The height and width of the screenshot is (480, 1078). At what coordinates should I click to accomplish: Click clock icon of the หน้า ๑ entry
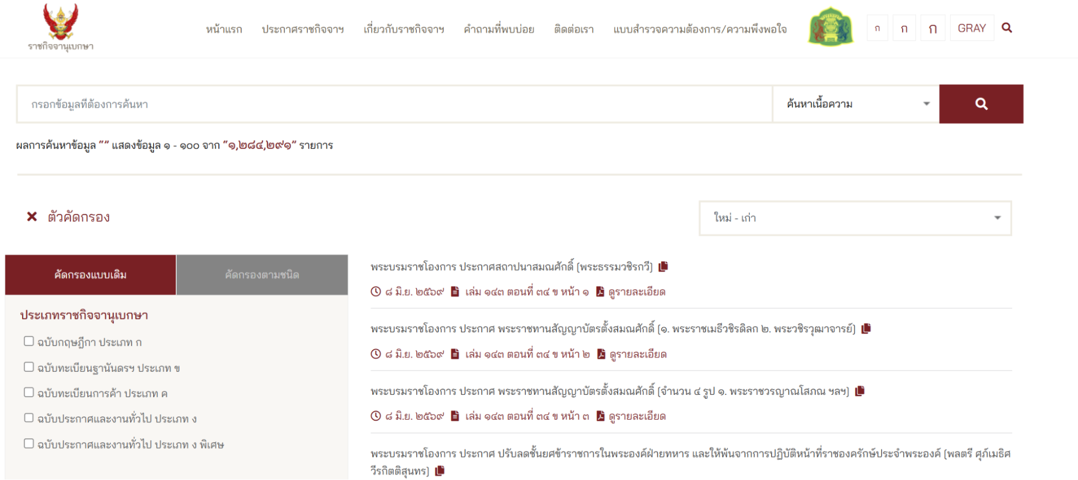376,292
